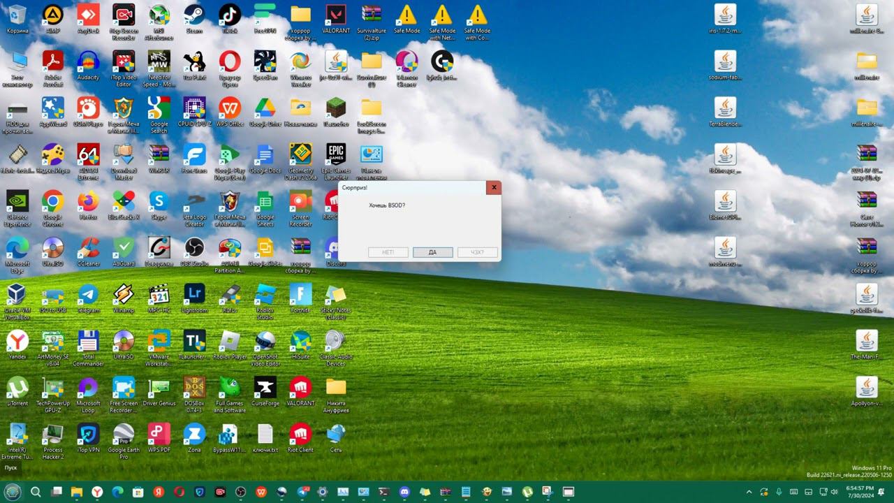
Task: Select the Roblox Studio desktop icon
Action: 265,302
